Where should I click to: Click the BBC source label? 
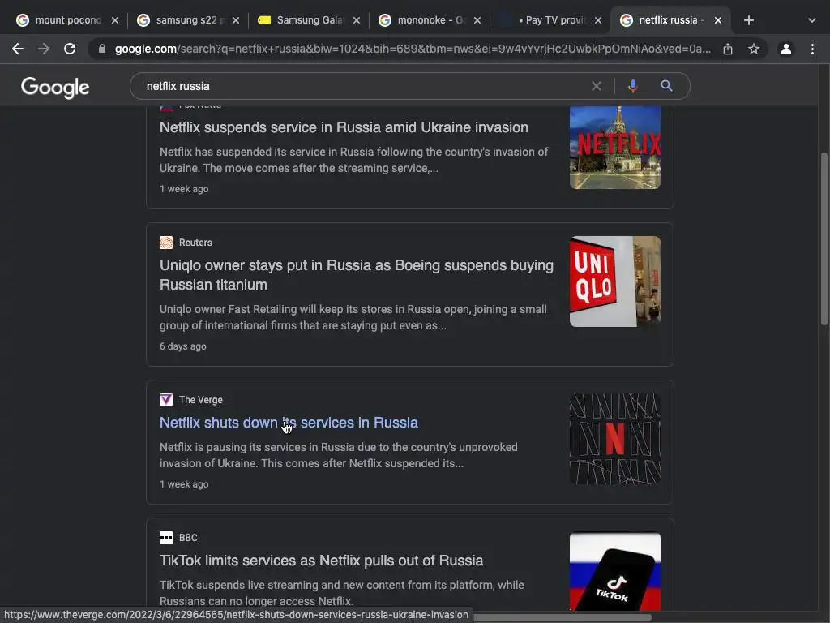tap(188, 538)
